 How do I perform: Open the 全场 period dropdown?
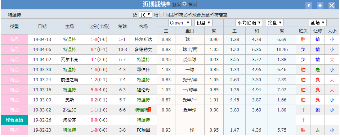click(x=317, y=23)
